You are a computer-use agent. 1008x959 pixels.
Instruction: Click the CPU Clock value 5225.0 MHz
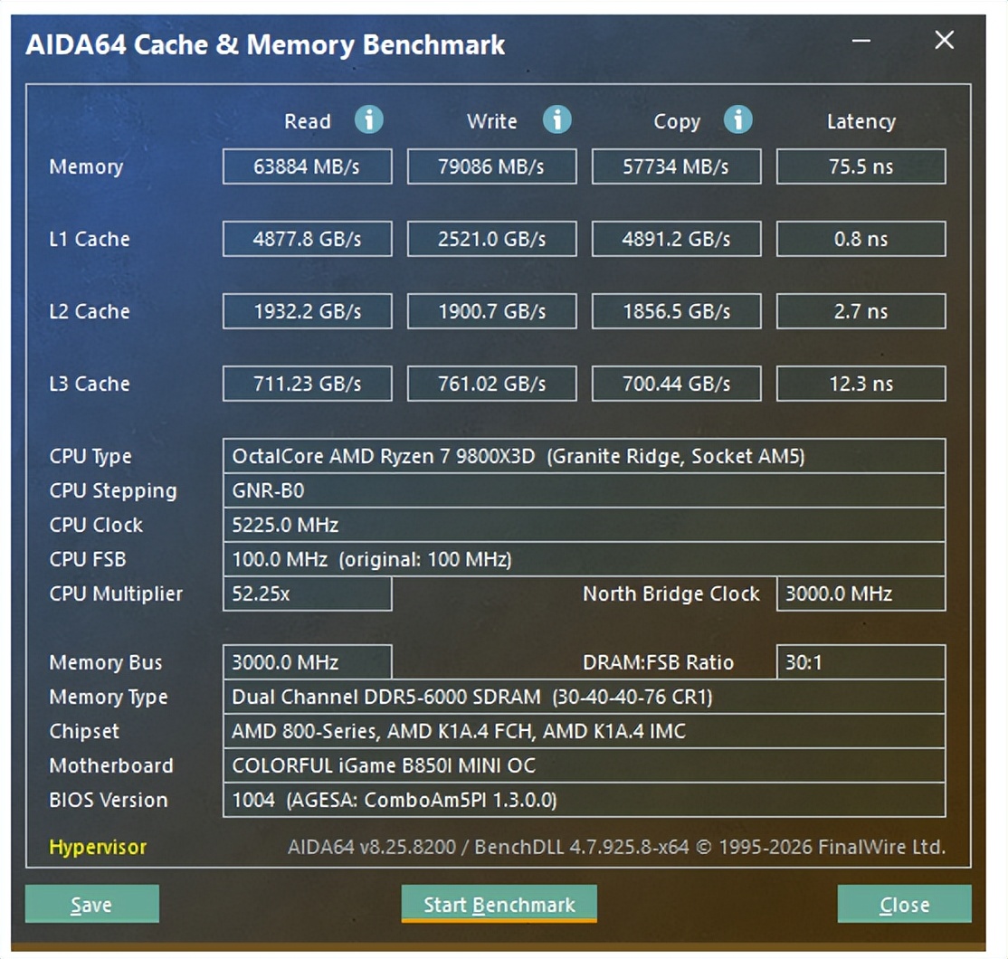pyautogui.click(x=585, y=525)
